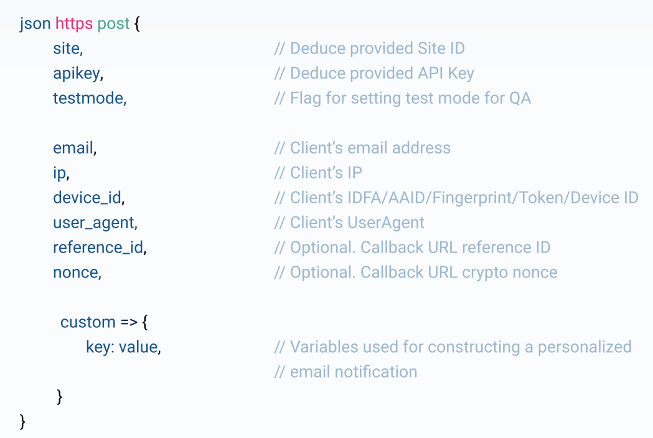653x438 pixels.
Task: Click the "key: value" entry
Action: pyautogui.click(x=123, y=347)
